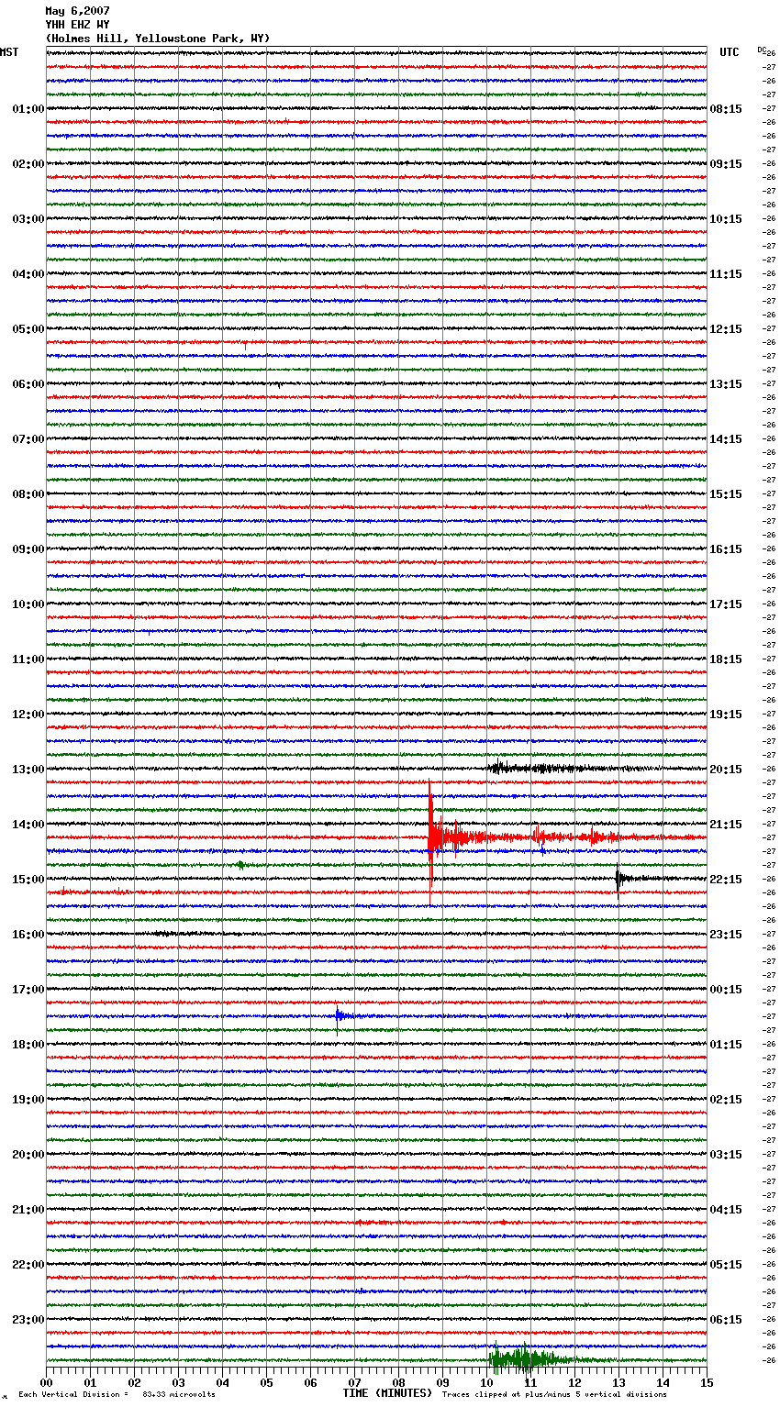780x1407 pixels.
Task: Click the 08:15 UTC time label
Action: 726,109
